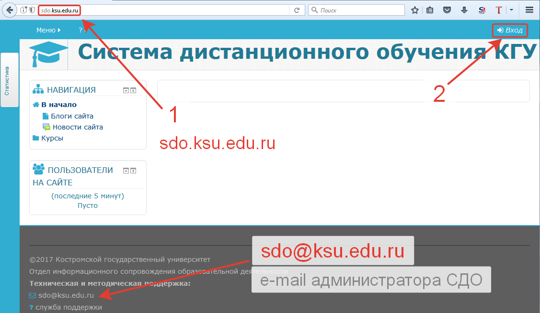Click the Система дистанционного обучения КГУ title
The width and height of the screenshot is (540, 313).
(307, 52)
